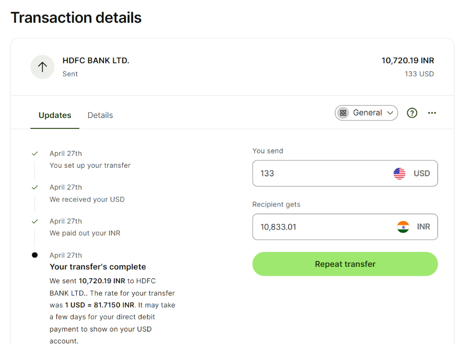
Task: Click the checkmark beside 'We paid out your INR'
Action: [x=35, y=222]
